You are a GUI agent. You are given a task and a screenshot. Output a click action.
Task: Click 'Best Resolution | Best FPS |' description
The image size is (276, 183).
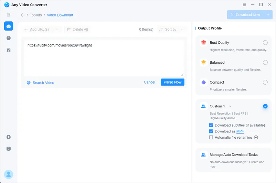click(229, 114)
